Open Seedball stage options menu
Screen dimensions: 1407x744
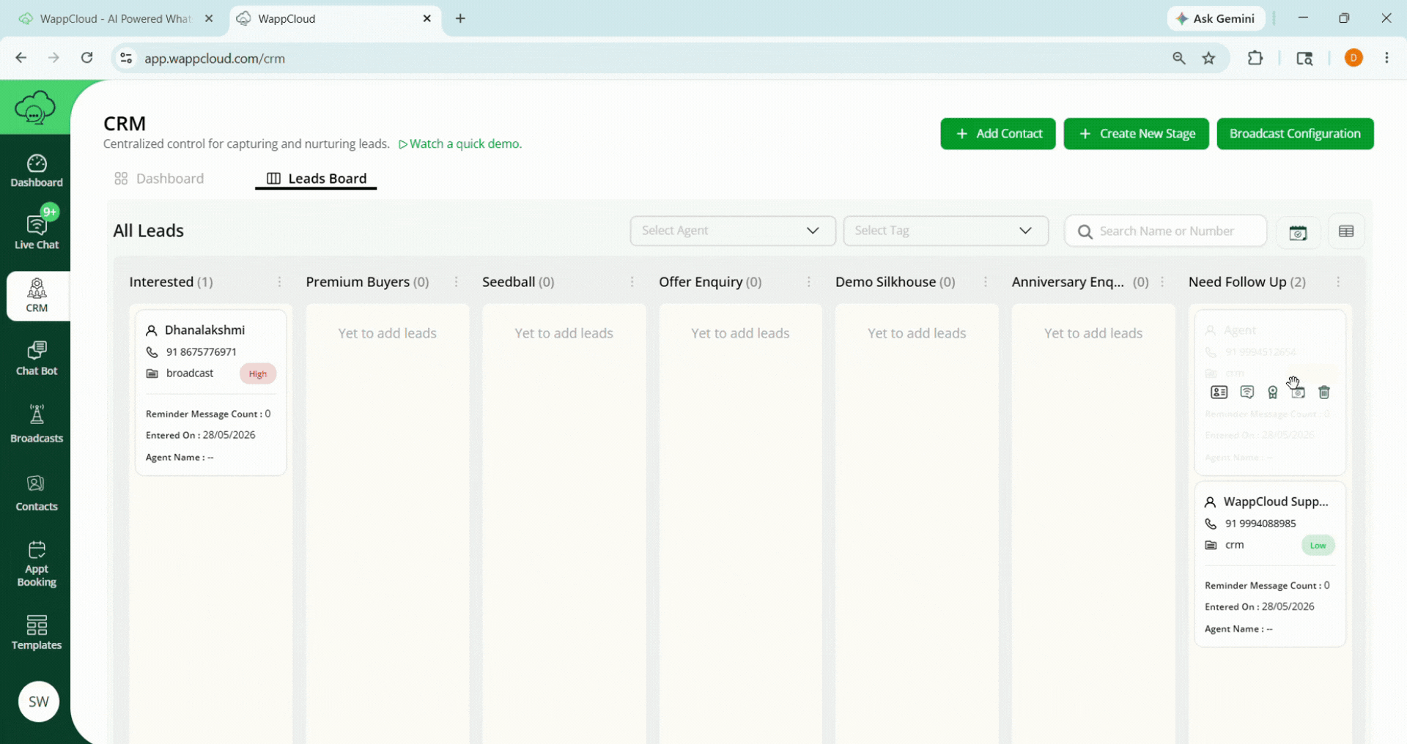pos(632,282)
